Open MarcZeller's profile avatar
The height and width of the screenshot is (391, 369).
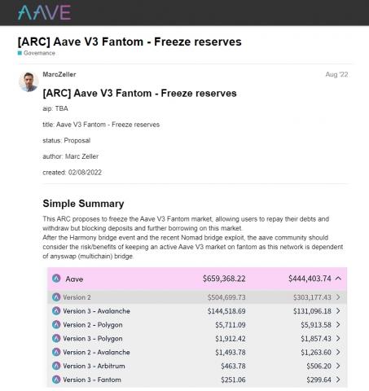29,81
